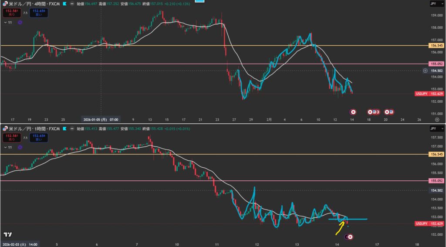Image resolution: width=446 pixels, height=247 pixels.
Task: Click the purple indicator icon in top chart legend
Action: click(20, 22)
